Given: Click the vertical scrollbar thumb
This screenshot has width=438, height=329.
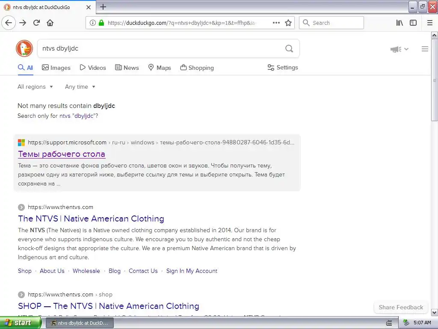Looking at the screenshot, I should point(434,80).
